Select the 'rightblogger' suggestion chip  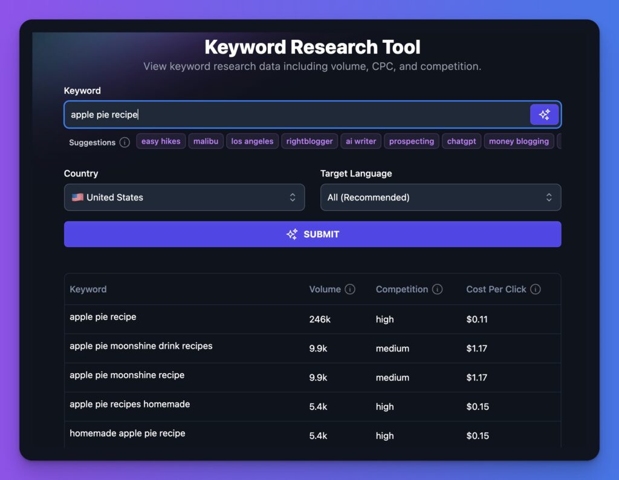pos(309,141)
